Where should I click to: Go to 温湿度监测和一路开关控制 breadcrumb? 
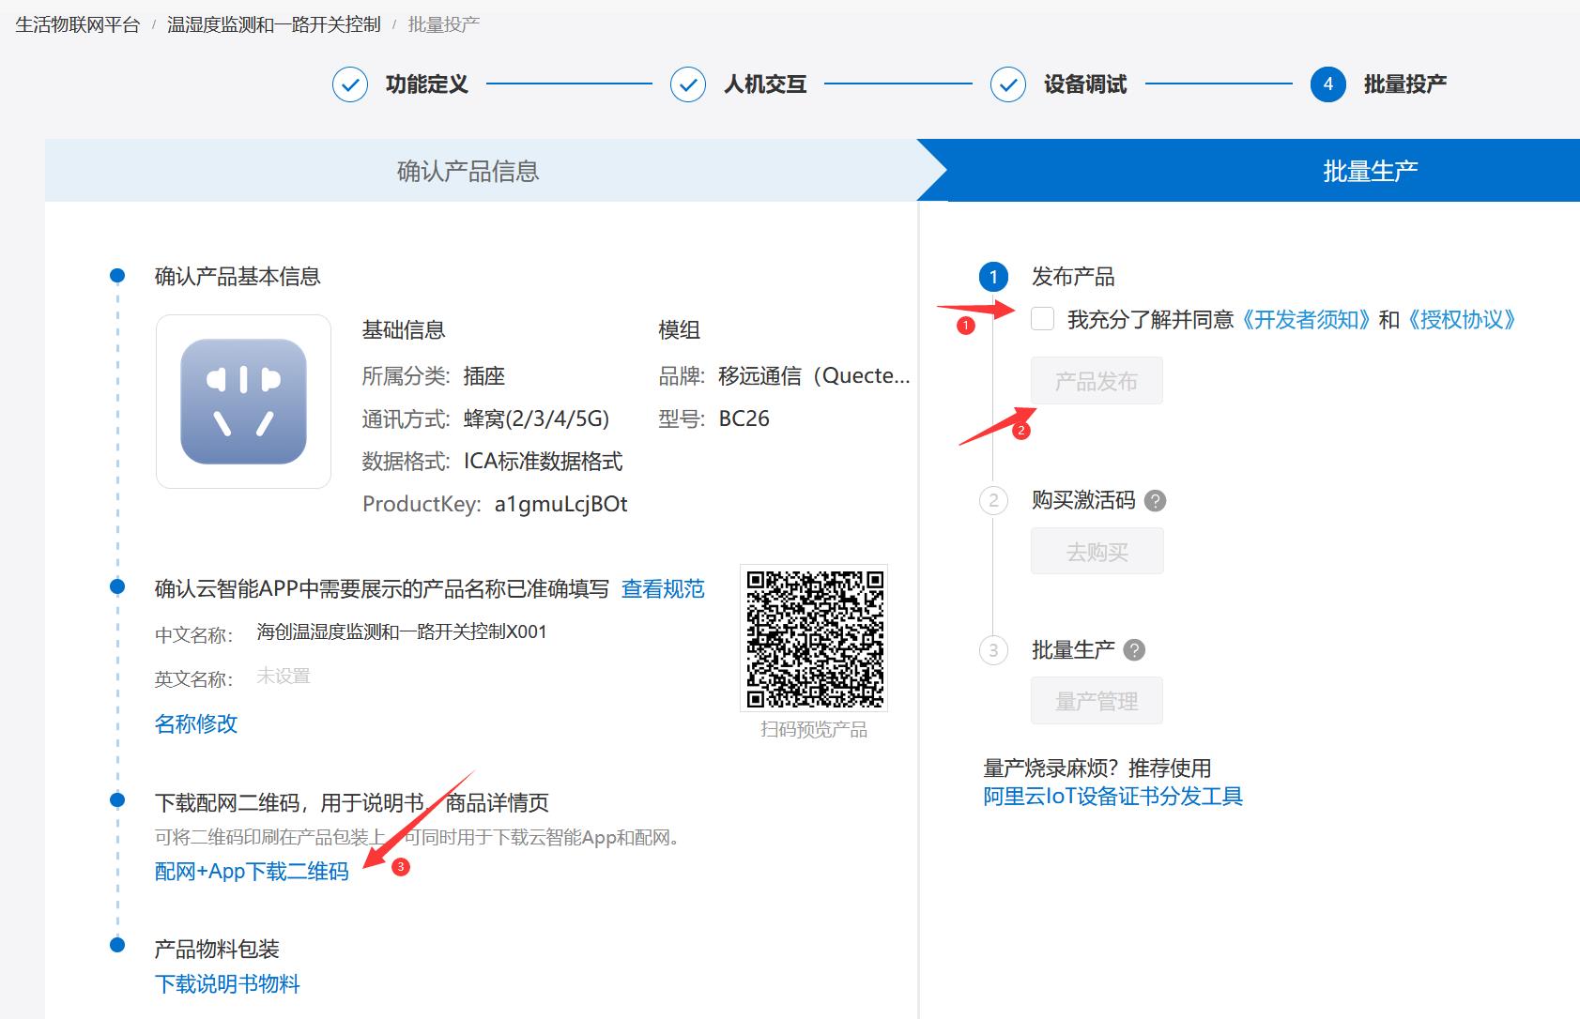[274, 24]
